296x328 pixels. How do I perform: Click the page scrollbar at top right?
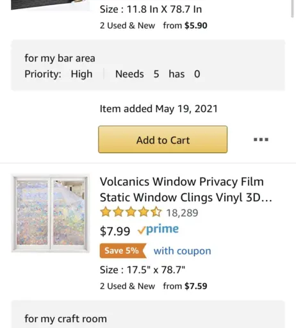(x=292, y=8)
